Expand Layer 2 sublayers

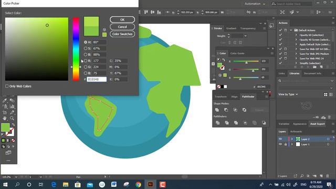(x=292, y=139)
